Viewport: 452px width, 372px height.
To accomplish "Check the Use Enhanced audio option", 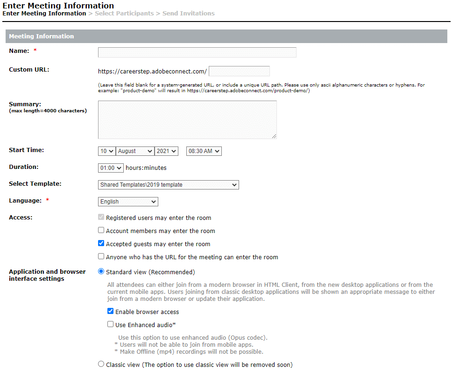I will pyautogui.click(x=110, y=324).
